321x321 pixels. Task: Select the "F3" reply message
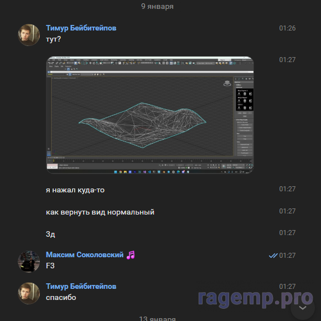pos(50,266)
